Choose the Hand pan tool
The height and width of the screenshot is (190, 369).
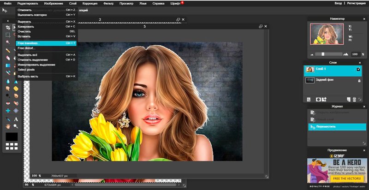8,126
